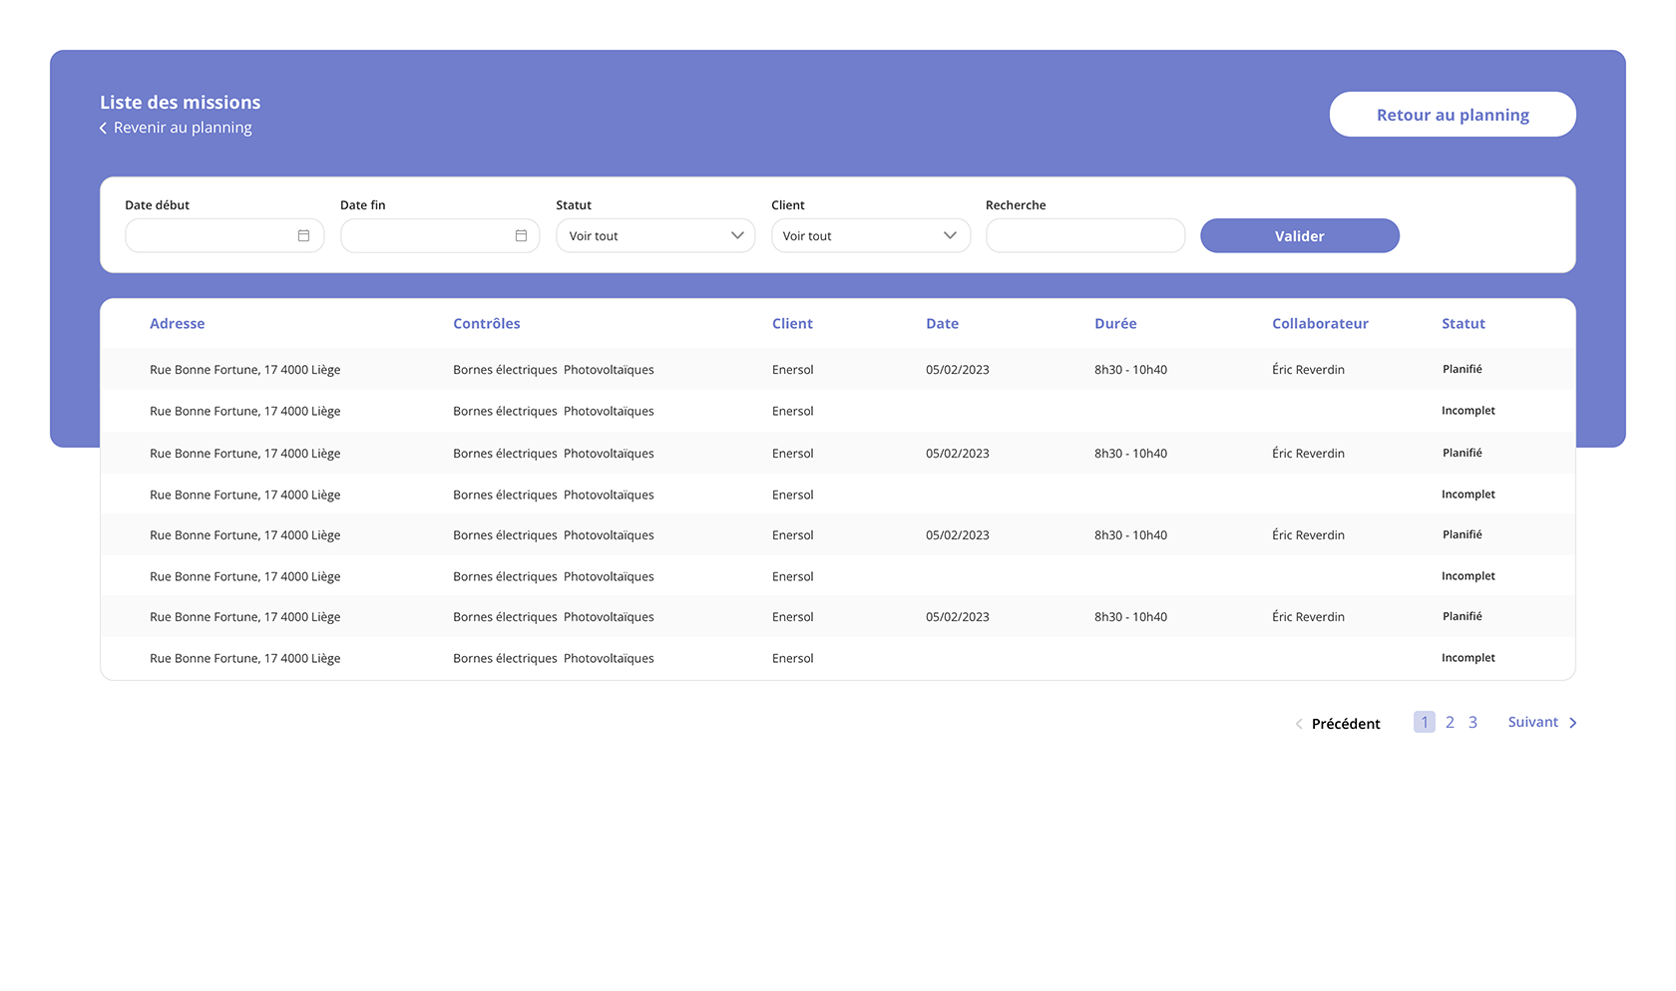Expand the Client filter dropdown
This screenshot has width=1676, height=991.
[870, 236]
